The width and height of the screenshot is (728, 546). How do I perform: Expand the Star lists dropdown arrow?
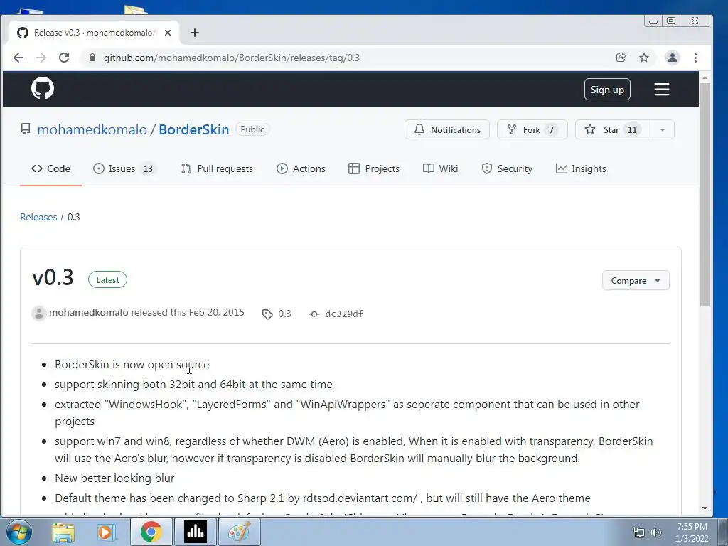(x=663, y=129)
